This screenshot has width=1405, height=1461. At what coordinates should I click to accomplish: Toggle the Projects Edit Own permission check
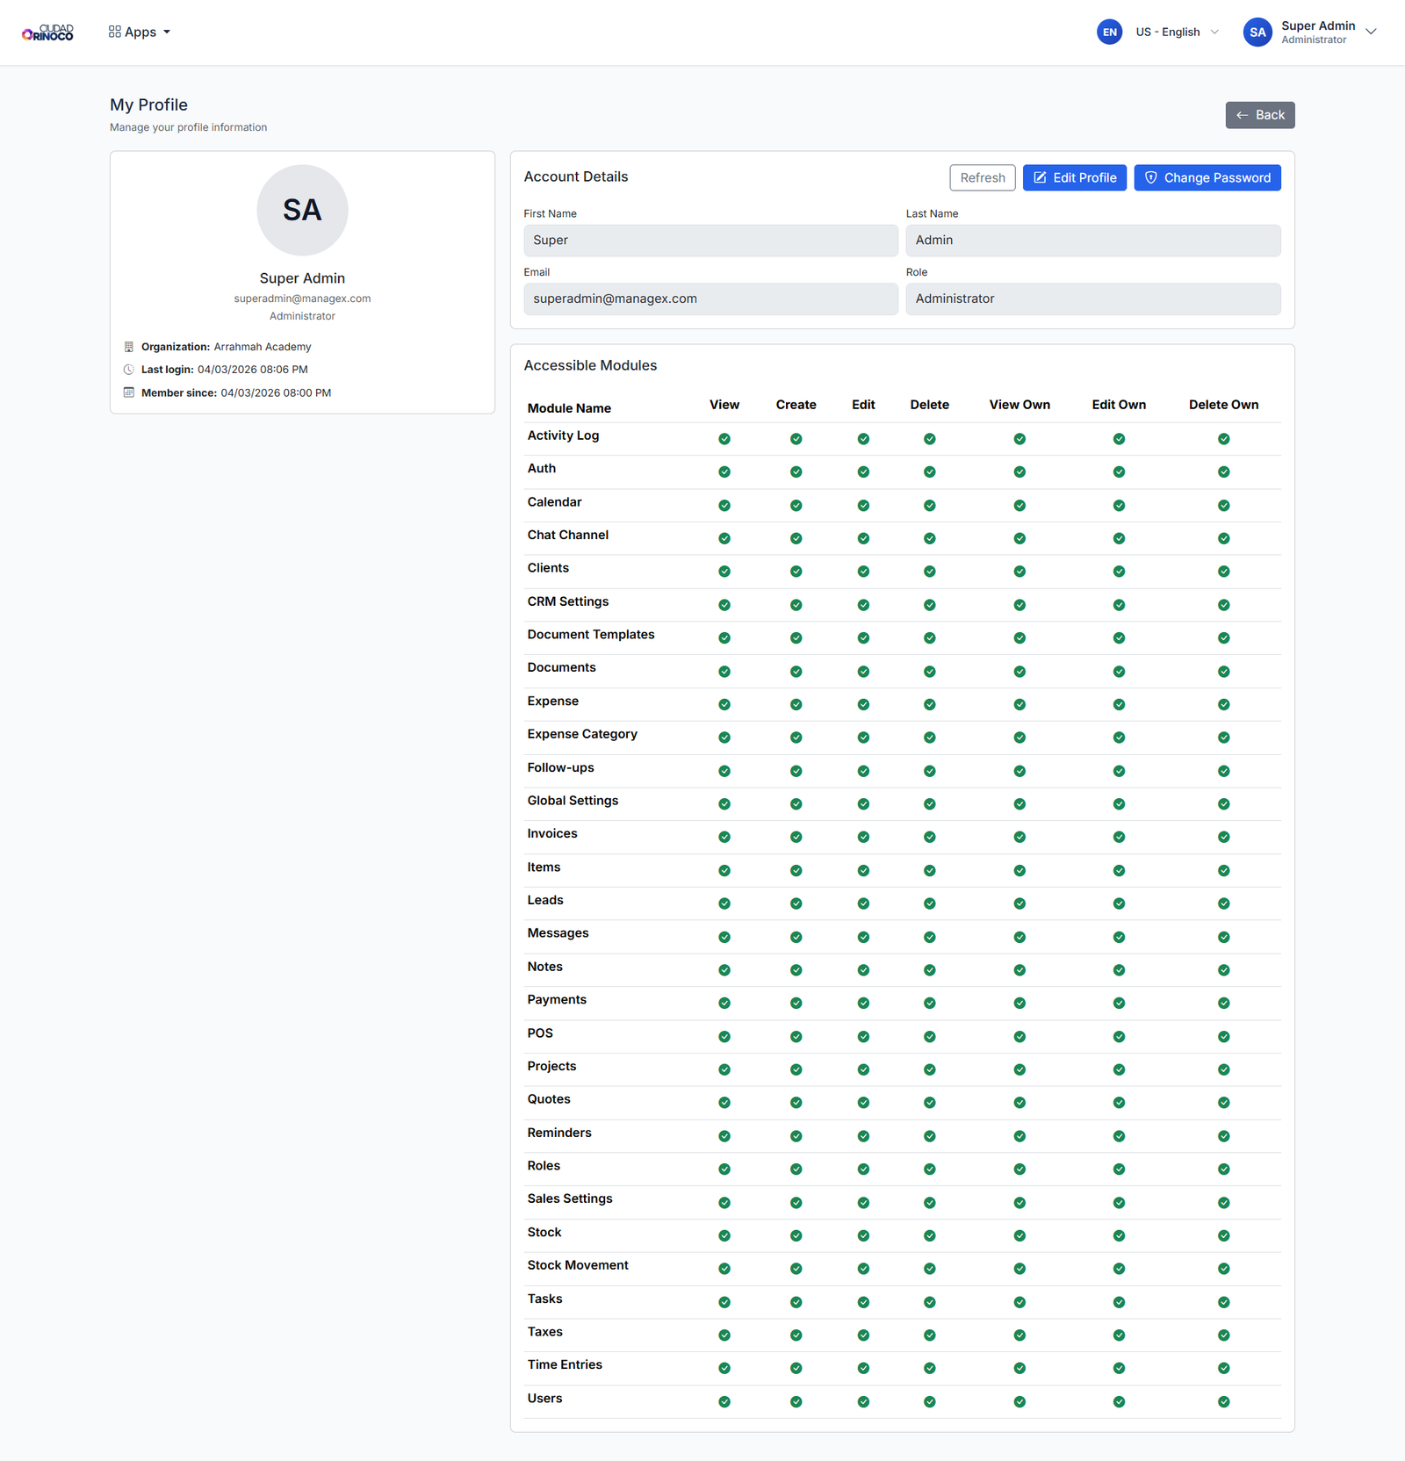[1119, 1069]
